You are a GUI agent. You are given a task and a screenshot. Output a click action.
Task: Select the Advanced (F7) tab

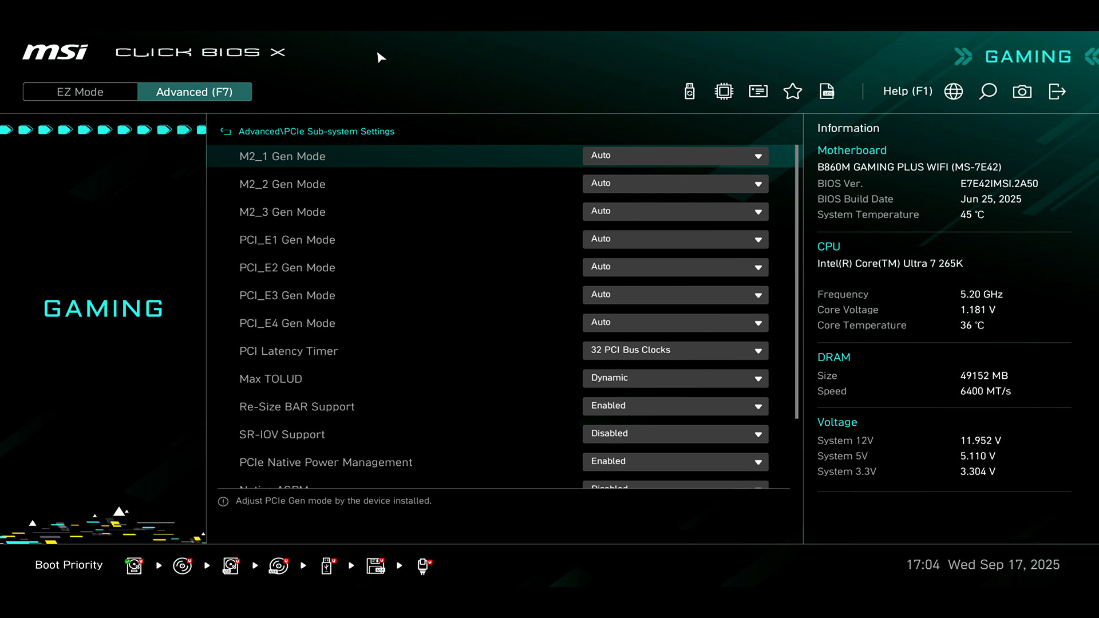tap(194, 92)
